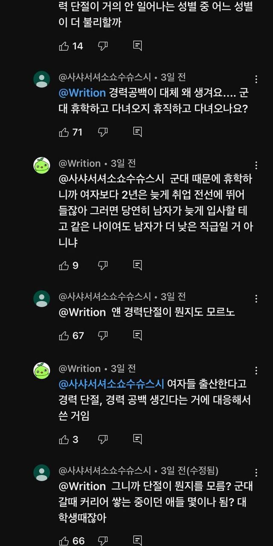
Task: Tap the reply icon on the 67-like comment
Action: [137, 335]
